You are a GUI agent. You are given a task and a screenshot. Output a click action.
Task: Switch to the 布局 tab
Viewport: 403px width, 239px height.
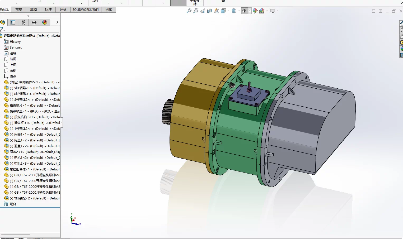19,9
